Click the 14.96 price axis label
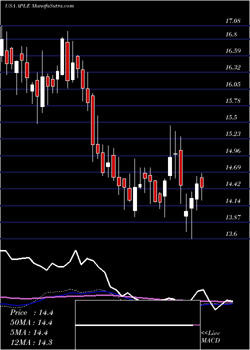 (233, 150)
